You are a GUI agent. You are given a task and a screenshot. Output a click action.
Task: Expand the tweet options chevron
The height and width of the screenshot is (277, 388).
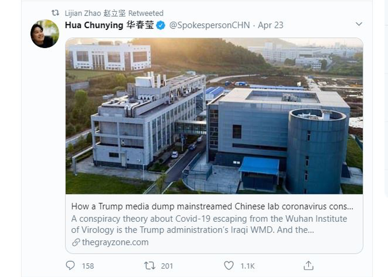(359, 24)
